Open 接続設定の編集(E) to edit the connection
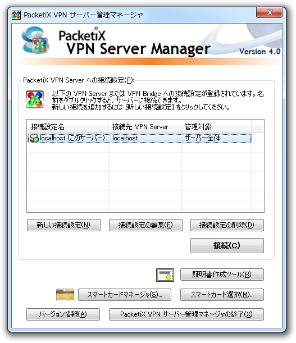296x343 pixels. pyautogui.click(x=145, y=225)
